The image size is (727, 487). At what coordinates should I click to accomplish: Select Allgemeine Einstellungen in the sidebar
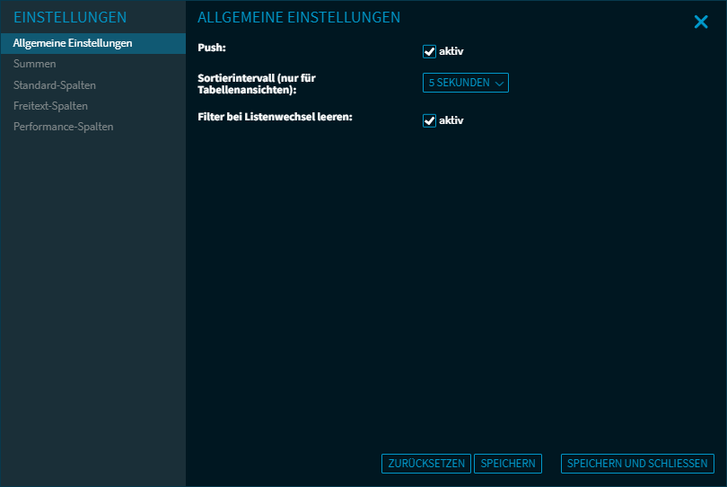[x=73, y=43]
